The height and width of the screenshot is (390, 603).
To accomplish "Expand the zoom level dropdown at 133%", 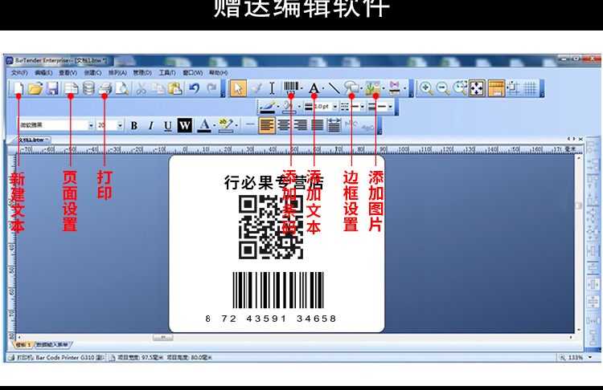I will coord(590,357).
